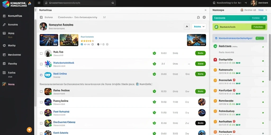
Task: Tick the checkbox for the gray knight avatar row
Action: click(x=41, y=53)
